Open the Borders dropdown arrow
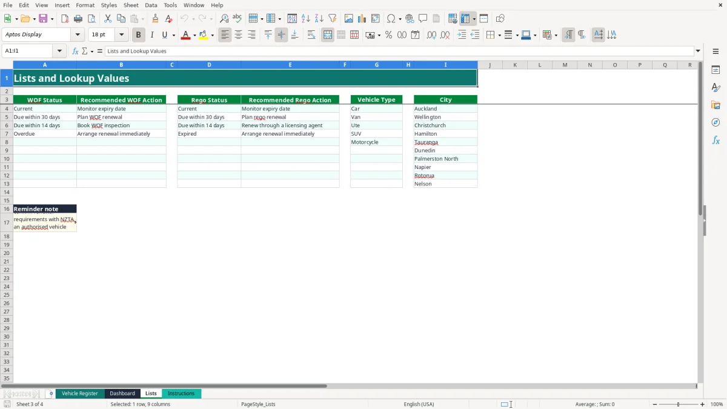Screen dimensions: 727x409 pos(499,35)
